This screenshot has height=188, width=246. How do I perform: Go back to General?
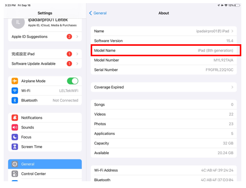[98, 13]
